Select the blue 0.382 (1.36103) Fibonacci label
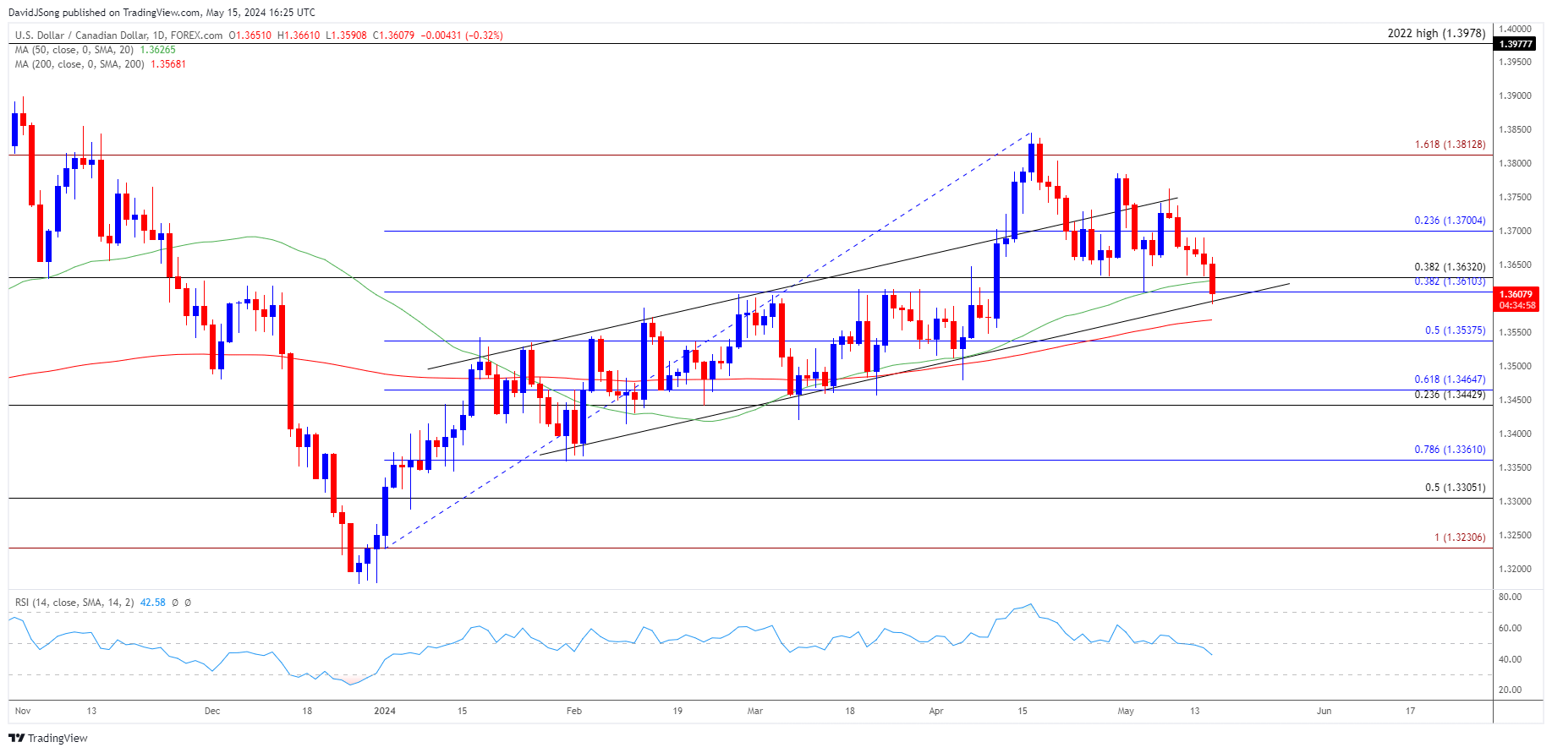This screenshot has height=753, width=1552. [1450, 281]
